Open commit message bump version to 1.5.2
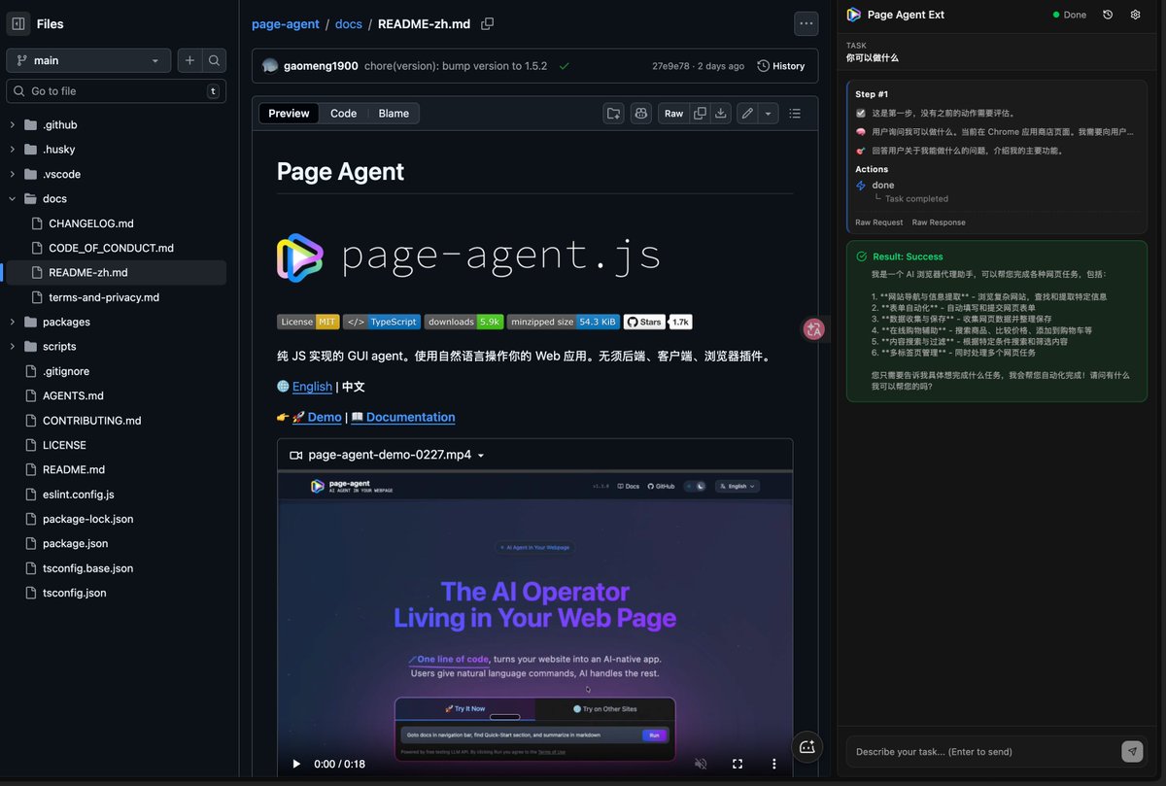1166x786 pixels. tap(456, 66)
